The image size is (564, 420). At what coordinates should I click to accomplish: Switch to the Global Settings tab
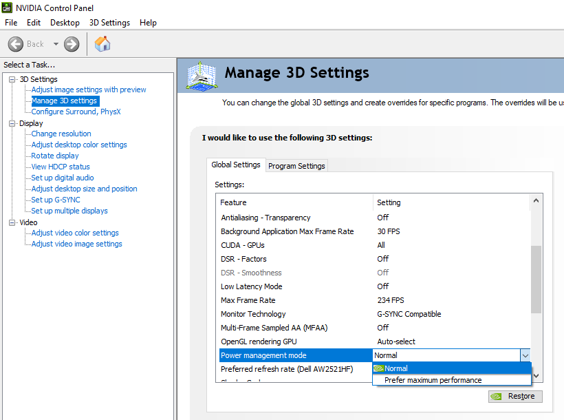click(236, 165)
